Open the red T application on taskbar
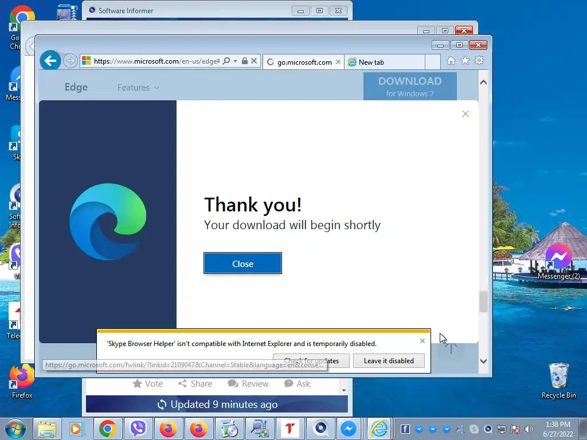 pos(289,429)
